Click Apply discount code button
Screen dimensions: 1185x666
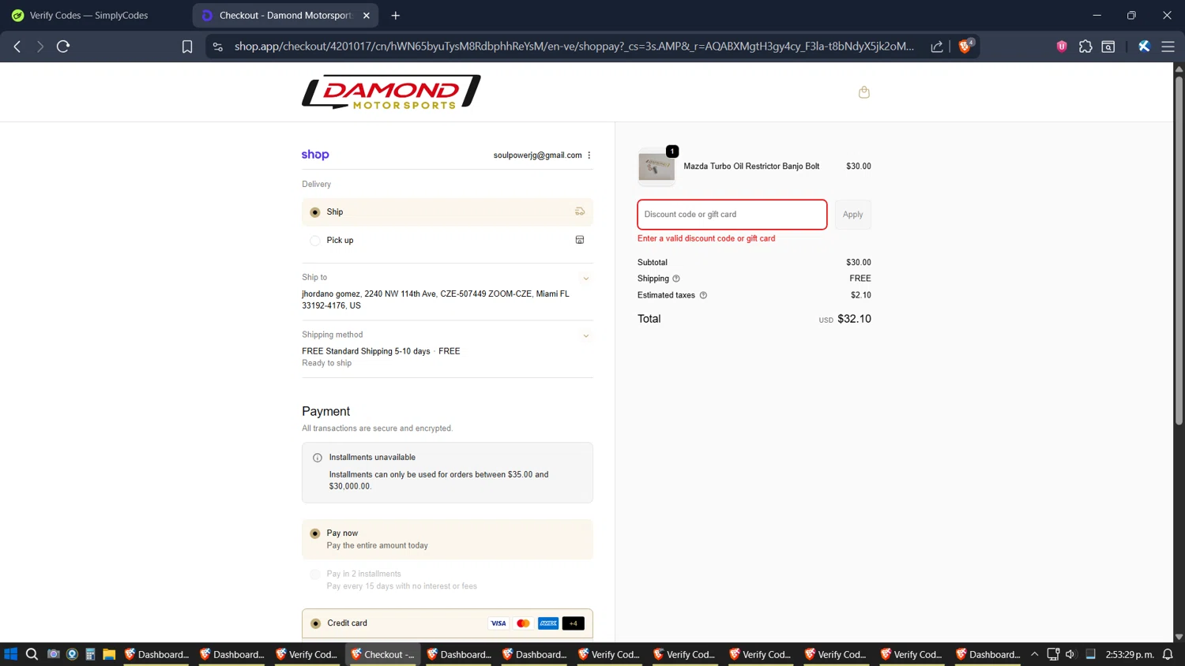point(852,215)
